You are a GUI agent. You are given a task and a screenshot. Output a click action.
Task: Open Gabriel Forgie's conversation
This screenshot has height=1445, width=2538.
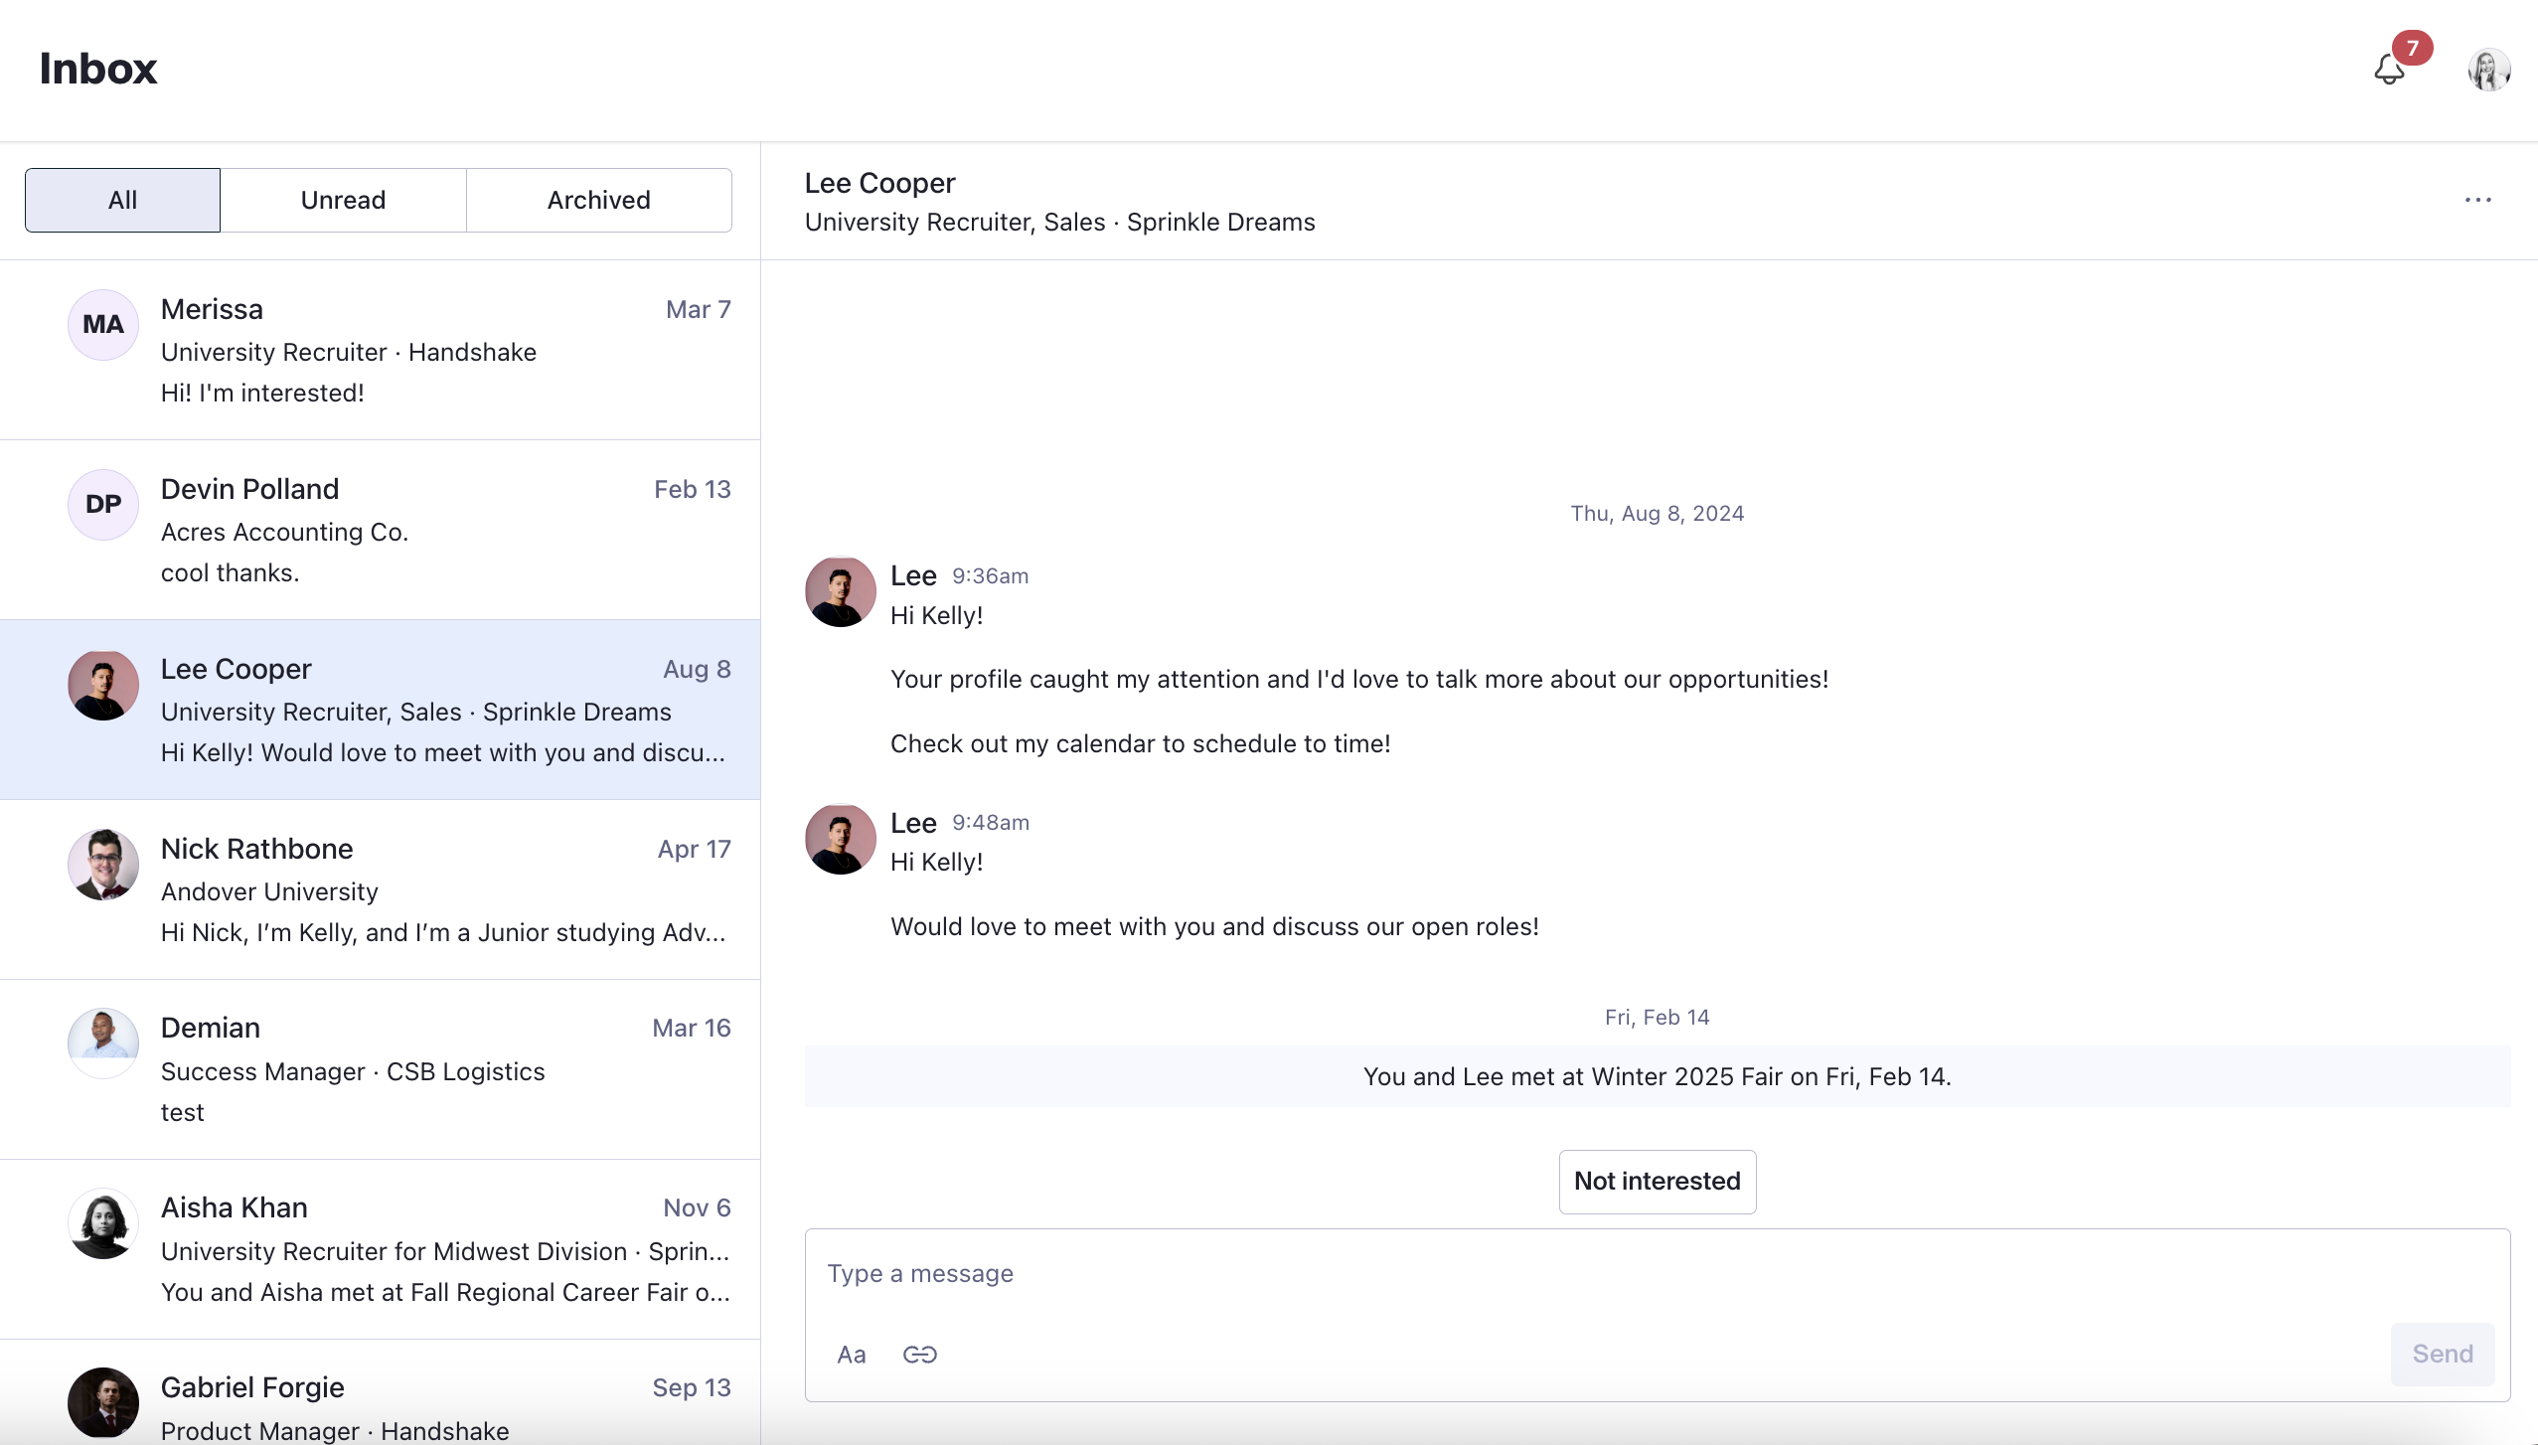(380, 1392)
